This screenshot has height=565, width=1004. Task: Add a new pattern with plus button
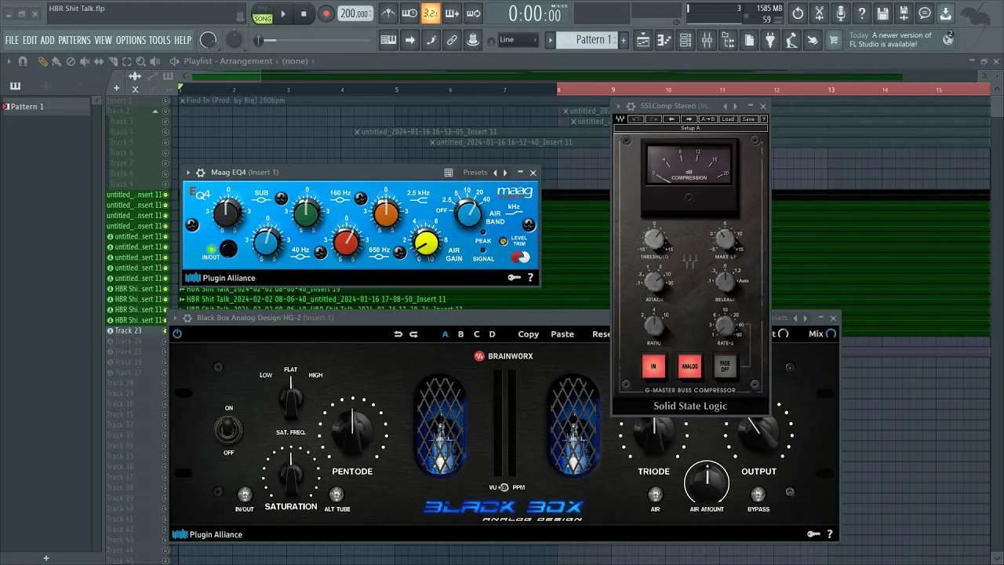[x=624, y=40]
